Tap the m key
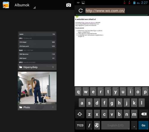Viewport: 149px width, 132px height. [x=134, y=114]
